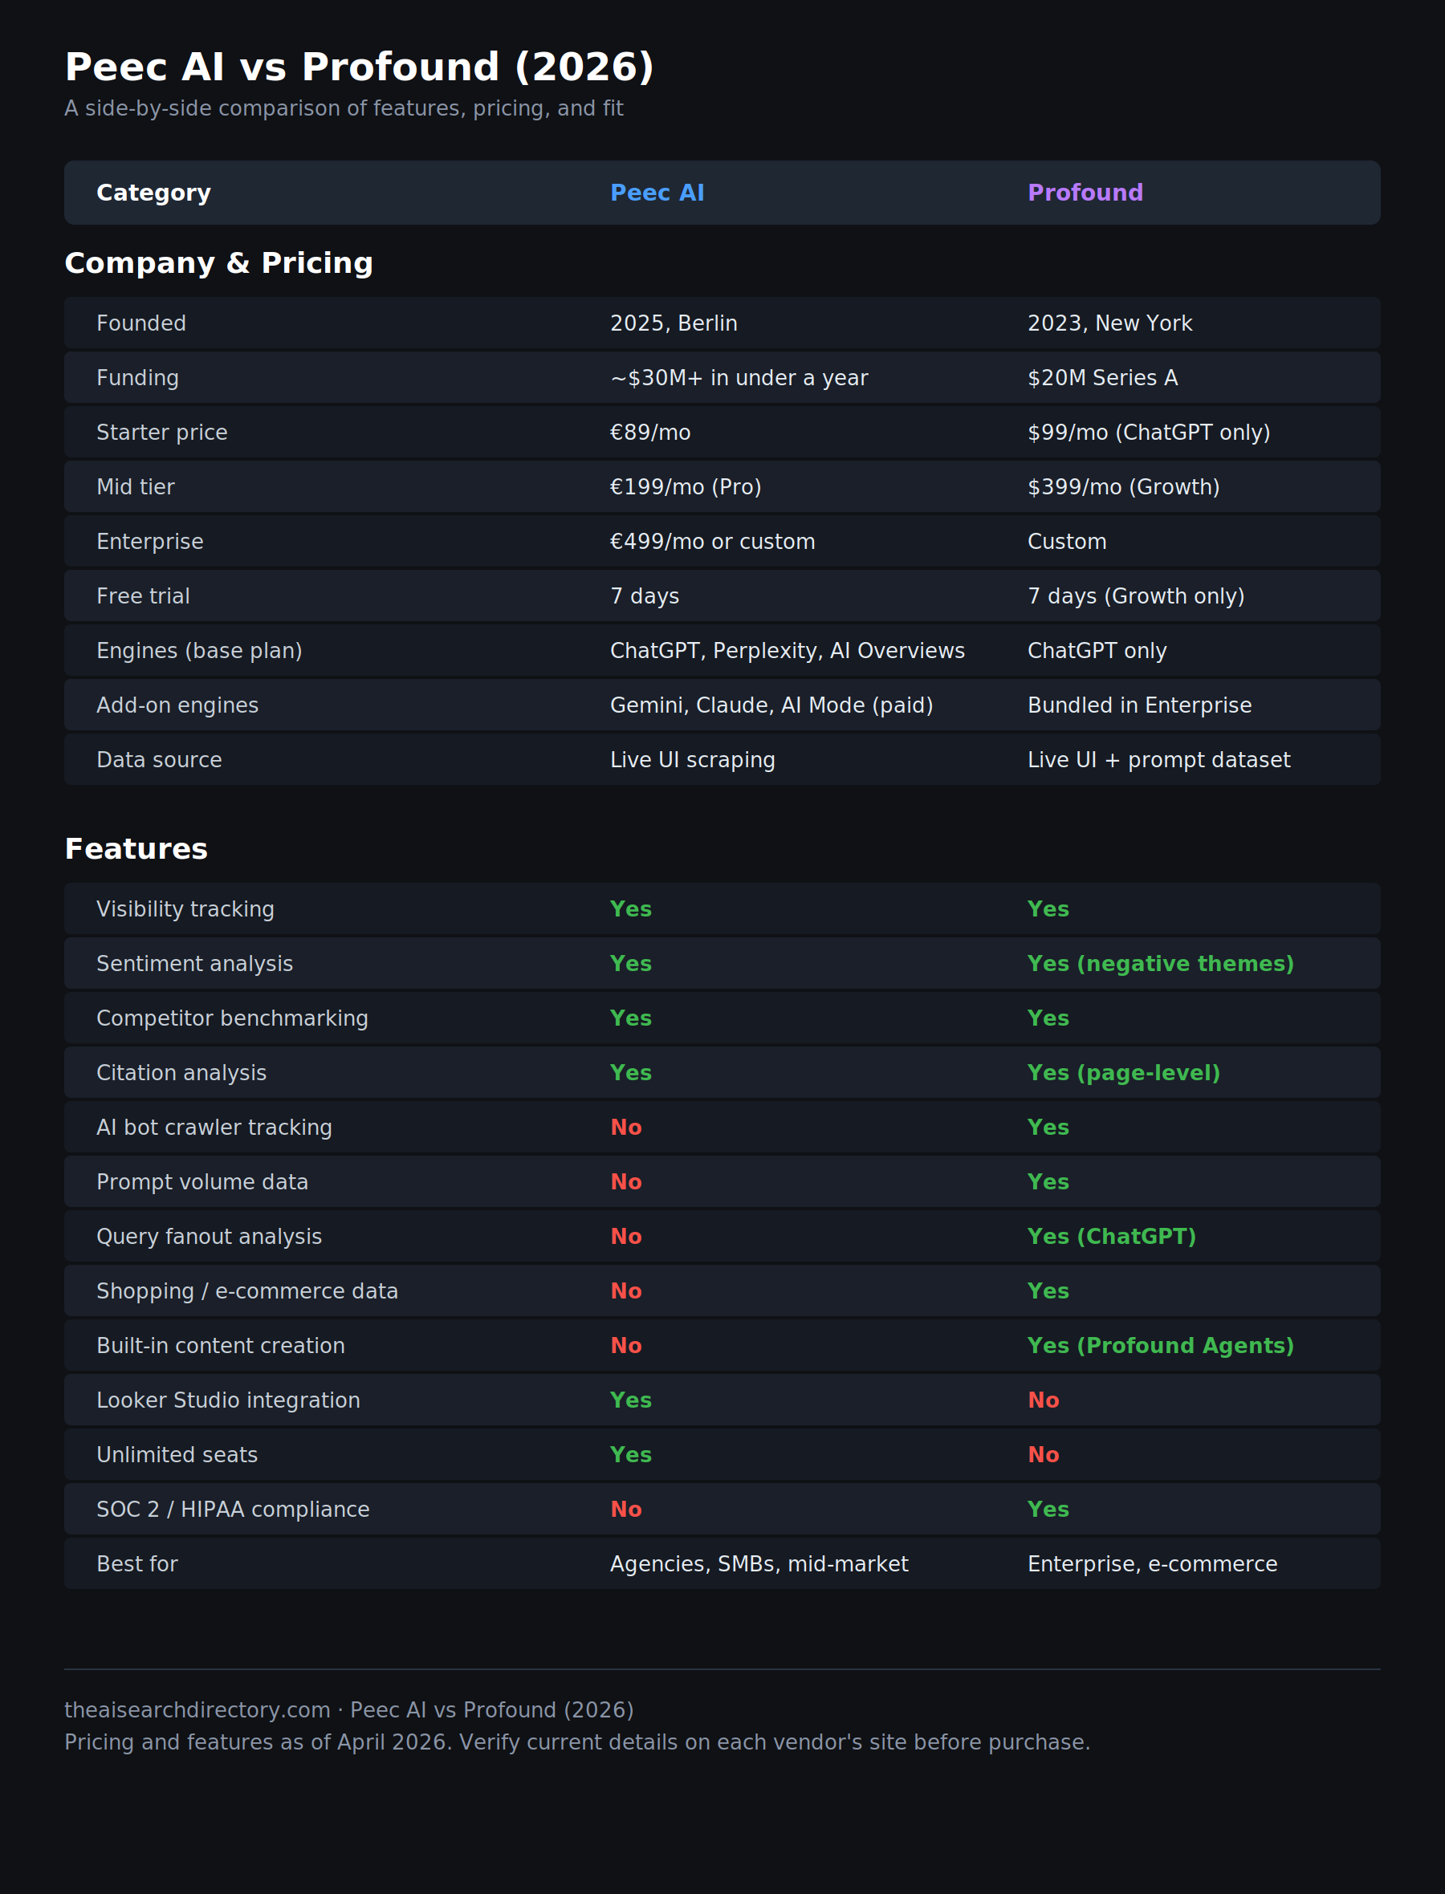The image size is (1445, 1894).
Task: Click the Peec AI vs Profound (2026) title
Action: coord(359,67)
